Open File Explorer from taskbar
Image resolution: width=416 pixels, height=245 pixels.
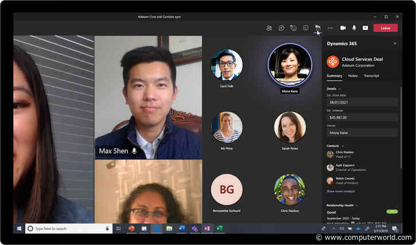coord(169,228)
